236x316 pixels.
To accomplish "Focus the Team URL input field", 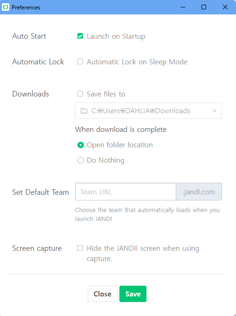I will pyautogui.click(x=125, y=192).
